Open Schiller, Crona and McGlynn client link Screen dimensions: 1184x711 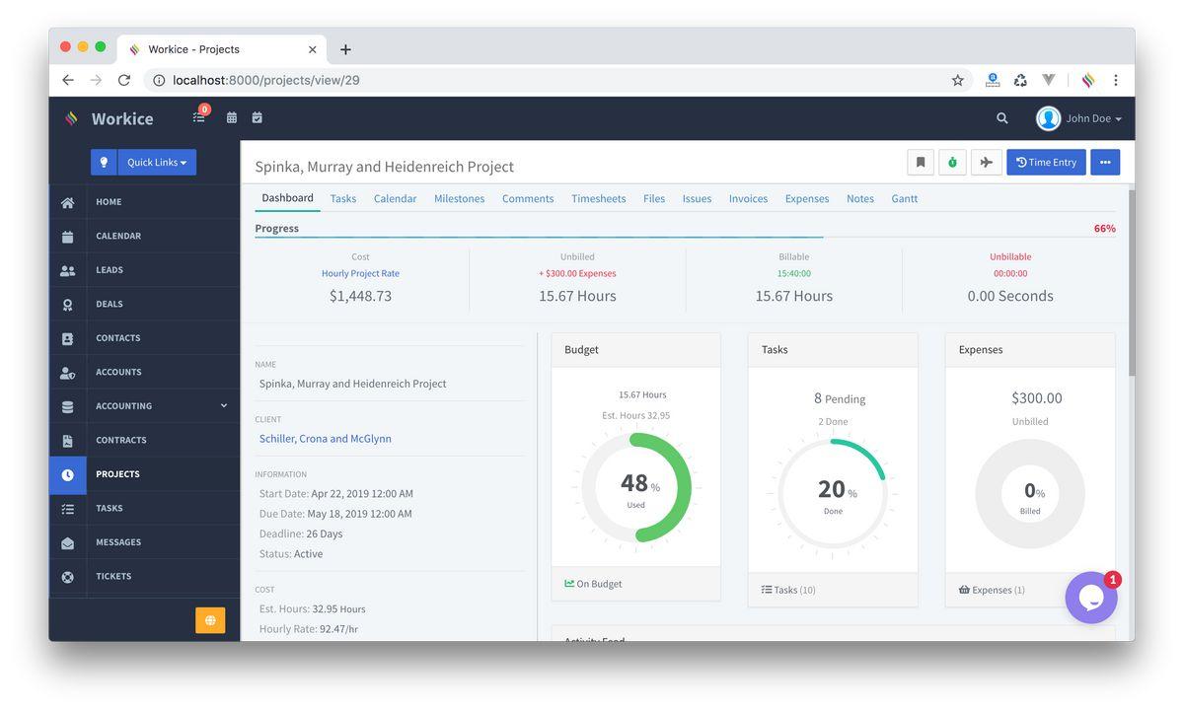coord(325,439)
